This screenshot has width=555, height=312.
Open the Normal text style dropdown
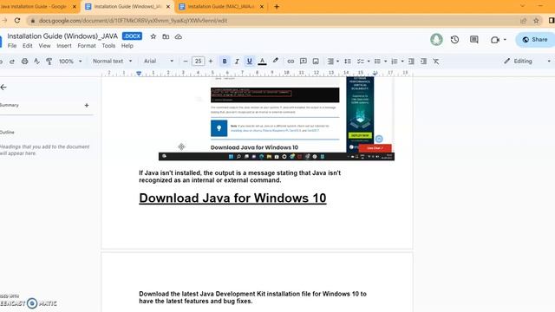point(112,61)
